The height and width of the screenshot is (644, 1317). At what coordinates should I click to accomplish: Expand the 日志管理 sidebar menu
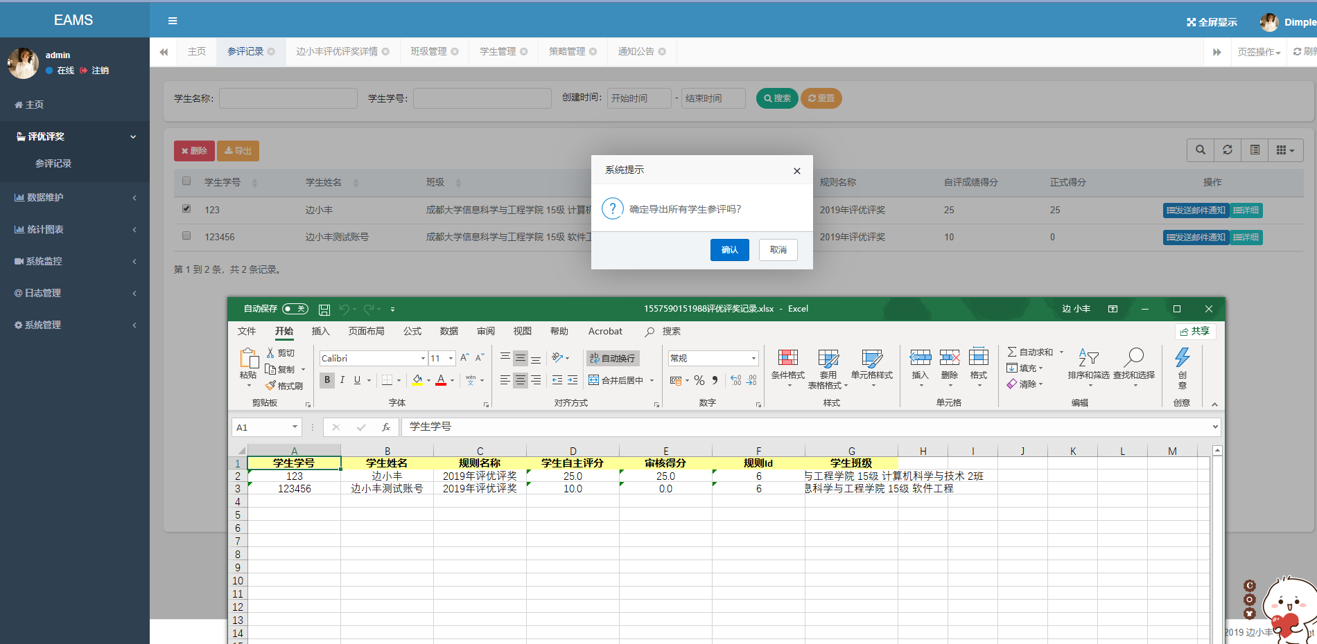tap(75, 293)
